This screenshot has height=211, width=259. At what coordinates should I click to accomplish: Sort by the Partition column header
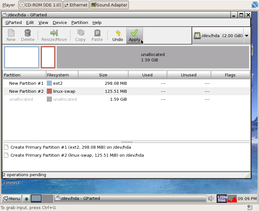coord(24,75)
